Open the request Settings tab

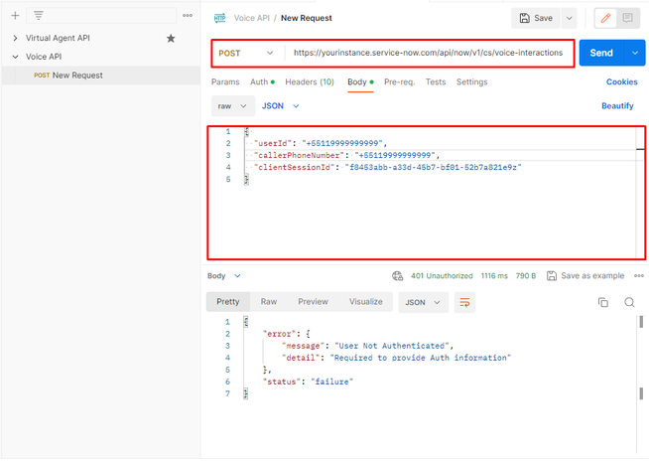click(471, 82)
